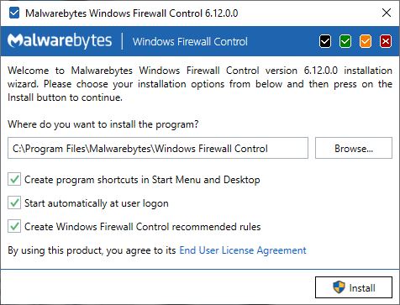Viewport: 400px width, 305px height.
Task: Click the red X shield icon
Action: 386,41
